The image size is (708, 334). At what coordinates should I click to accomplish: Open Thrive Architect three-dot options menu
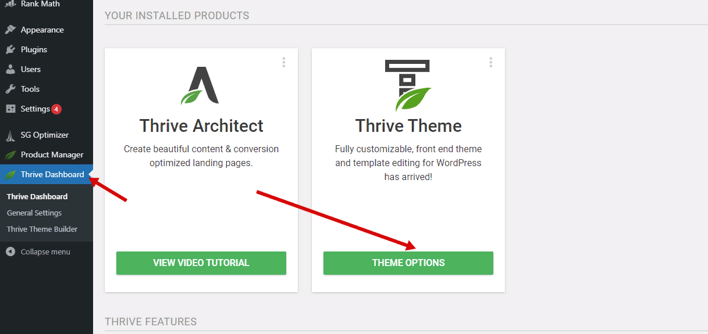pyautogui.click(x=284, y=62)
